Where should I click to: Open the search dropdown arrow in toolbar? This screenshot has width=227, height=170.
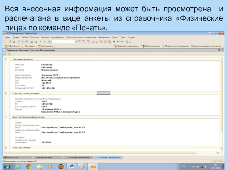pyautogui.click(x=76, y=41)
